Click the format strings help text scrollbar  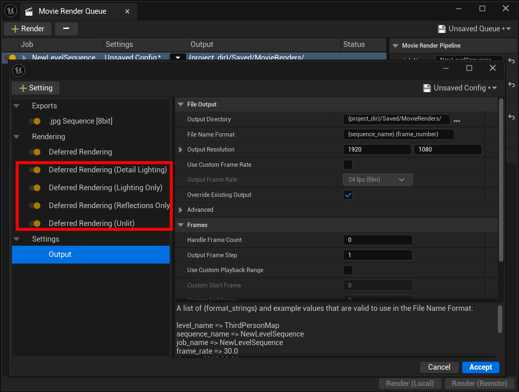(x=500, y=319)
